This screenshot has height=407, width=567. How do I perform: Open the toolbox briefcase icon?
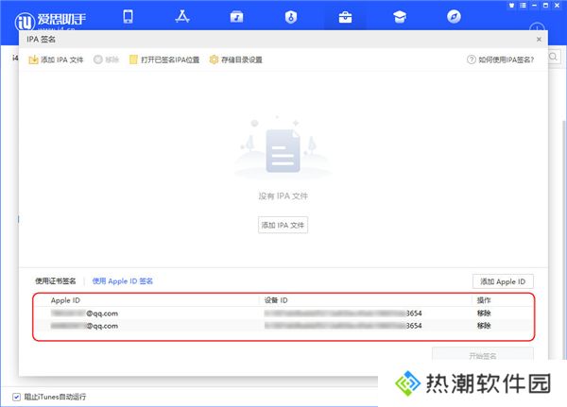[345, 17]
